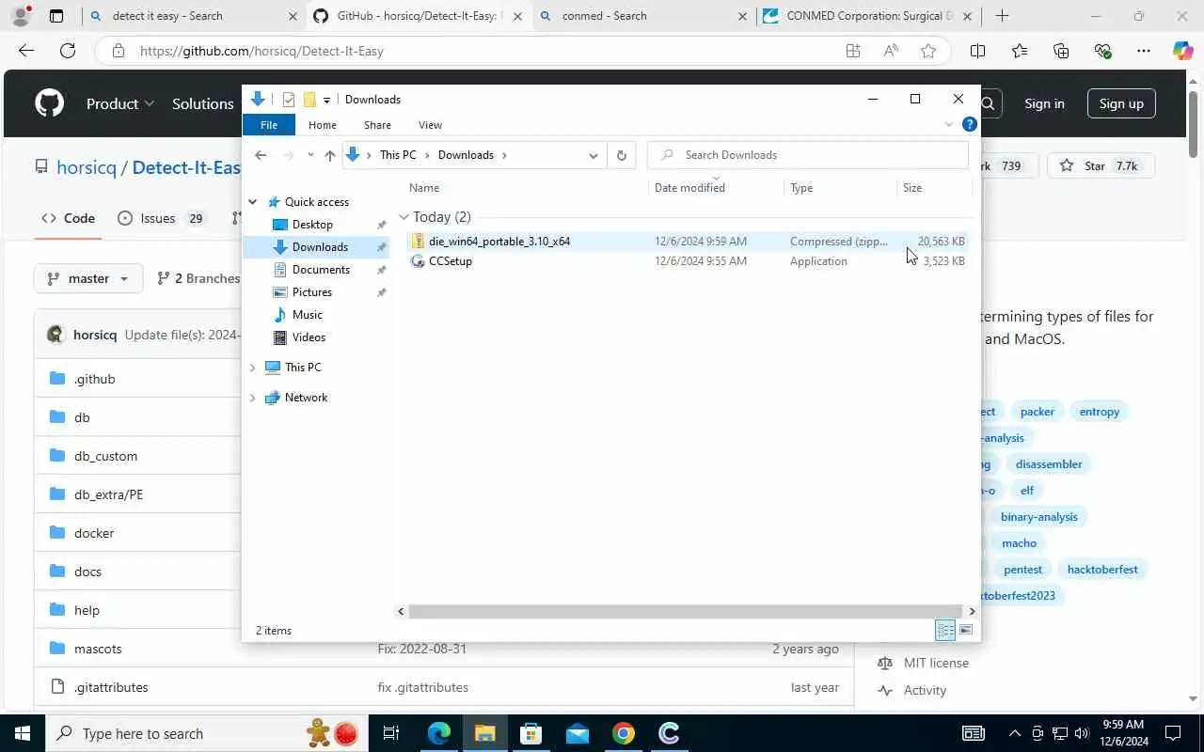This screenshot has width=1204, height=752.
Task: Click Properties icon in Explorer quick access toolbar
Action: (289, 100)
